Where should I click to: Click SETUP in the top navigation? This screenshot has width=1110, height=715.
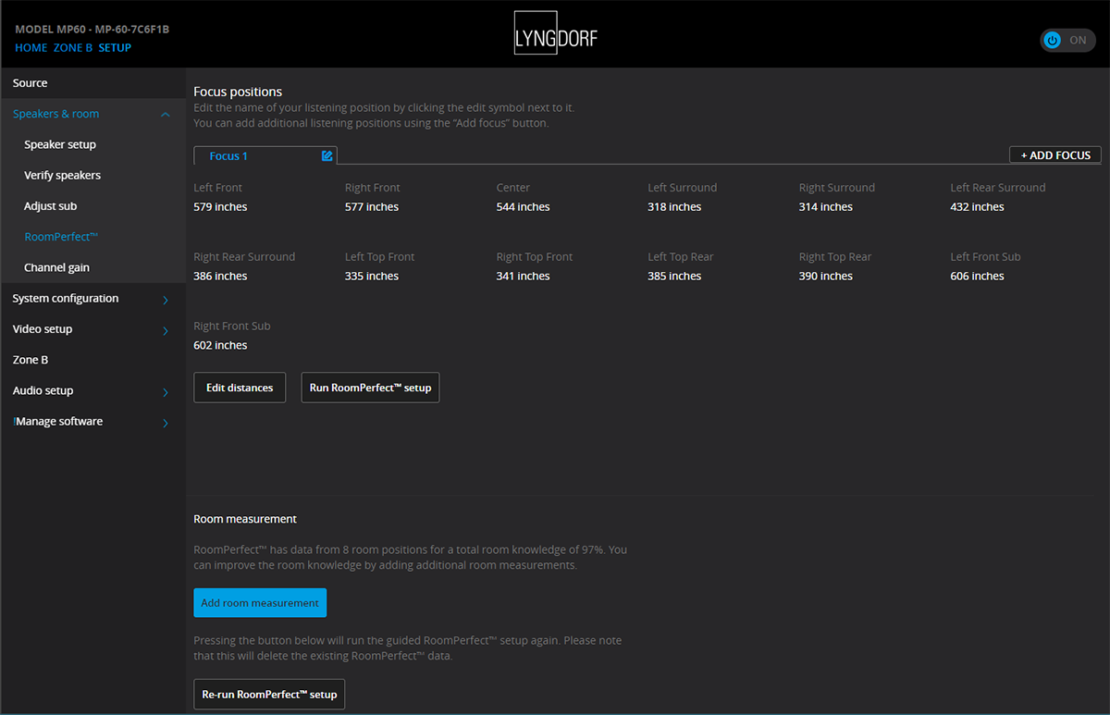[115, 48]
